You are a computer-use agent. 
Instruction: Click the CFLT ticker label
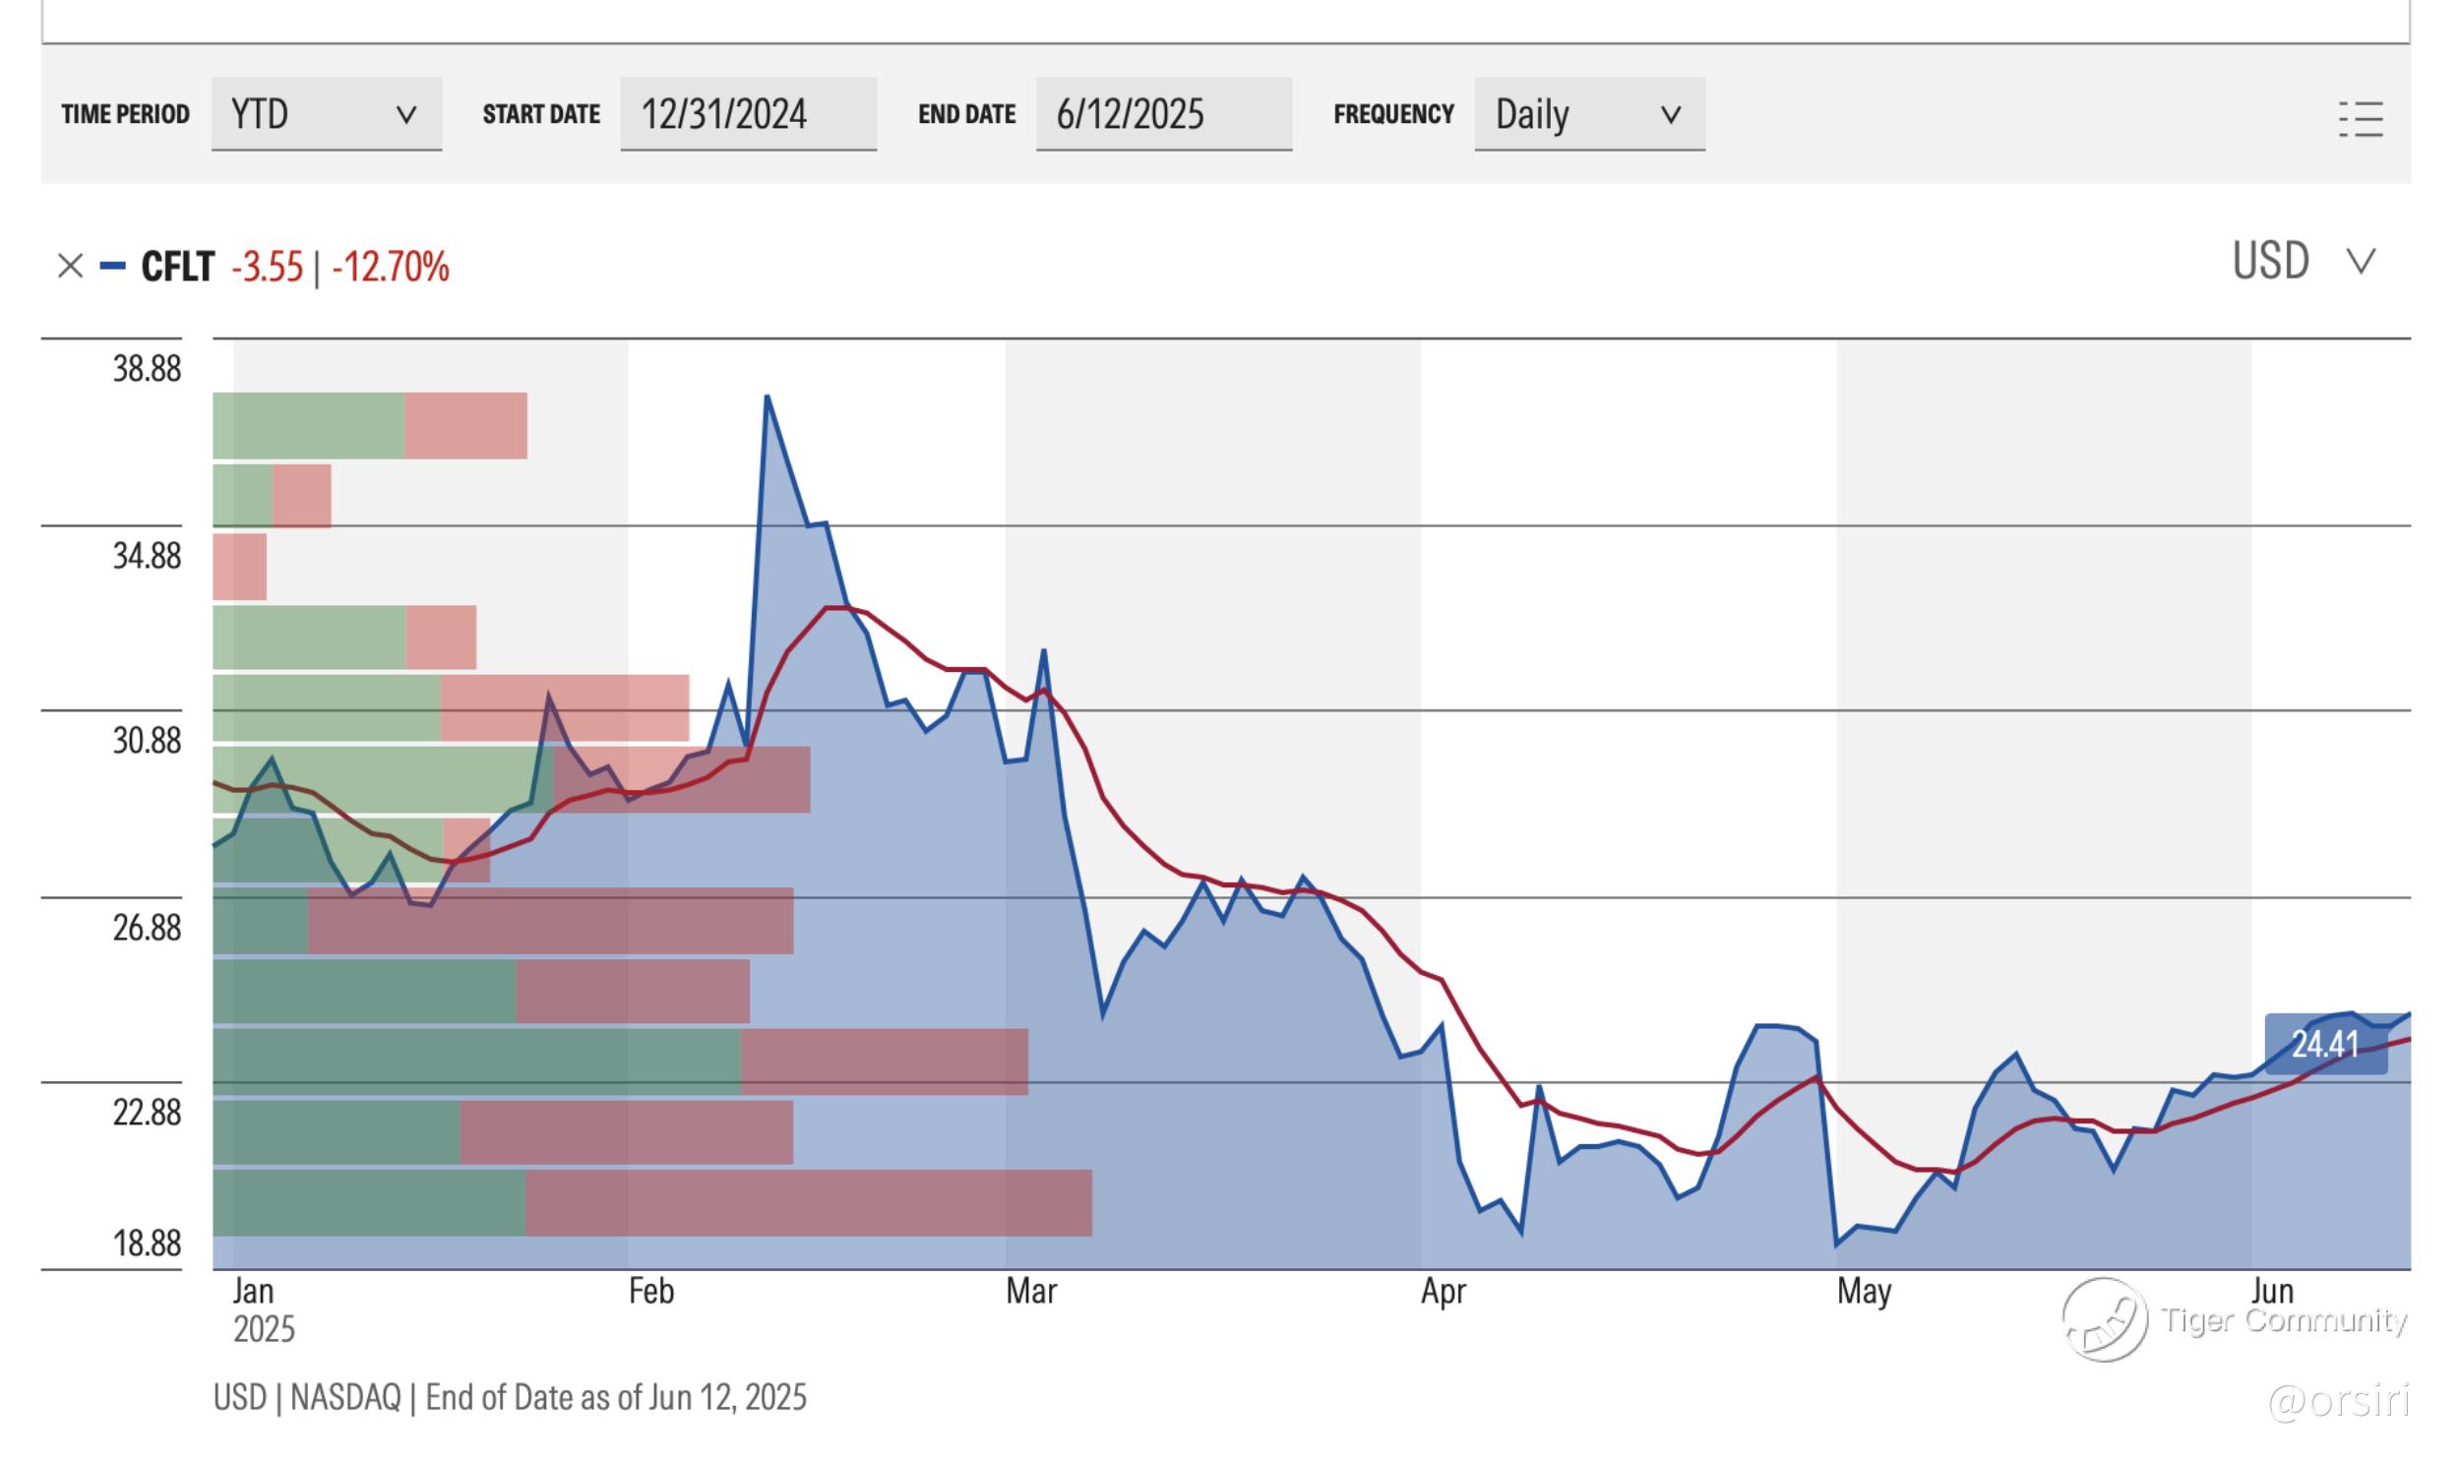tap(177, 267)
